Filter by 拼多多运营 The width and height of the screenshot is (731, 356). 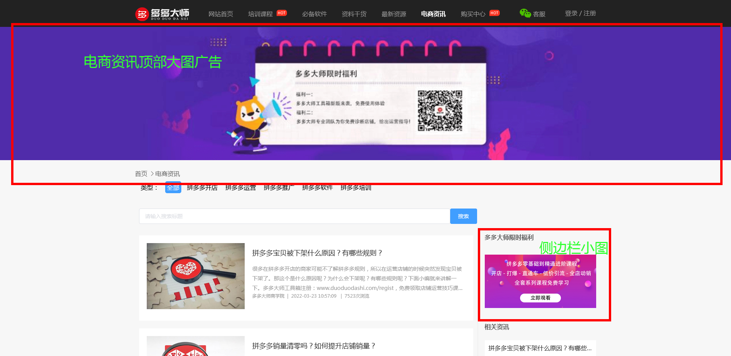[240, 187]
